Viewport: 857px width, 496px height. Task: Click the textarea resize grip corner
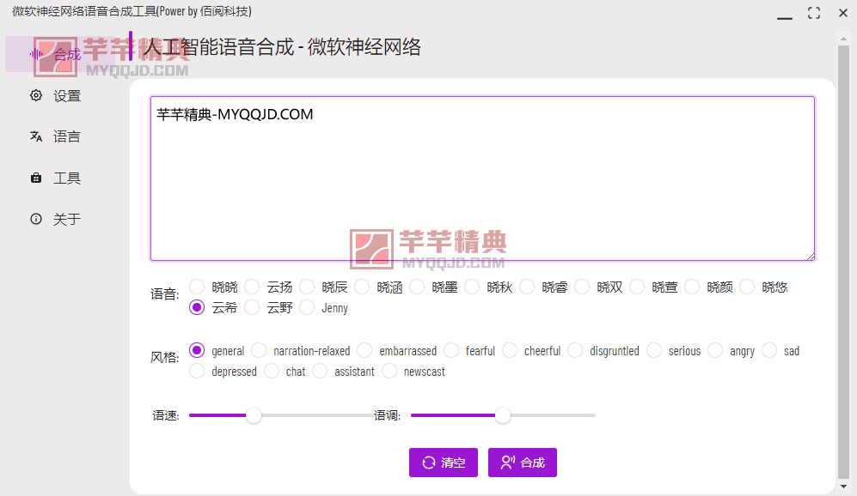pos(810,257)
